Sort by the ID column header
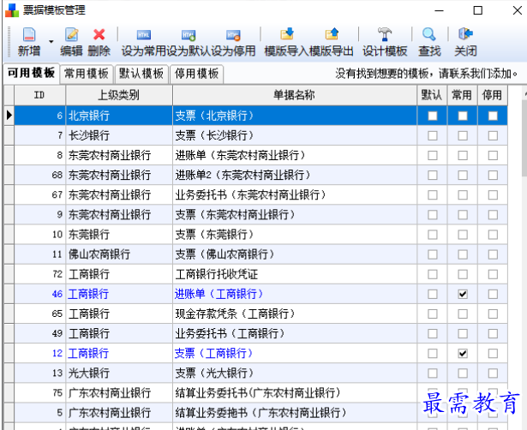This screenshot has width=527, height=430. pos(39,95)
